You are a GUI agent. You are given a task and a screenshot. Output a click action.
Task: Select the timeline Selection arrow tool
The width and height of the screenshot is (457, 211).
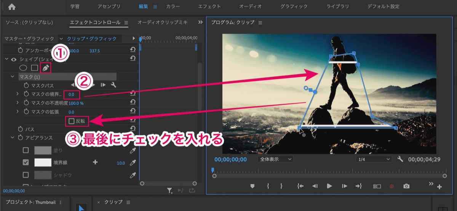(81, 208)
